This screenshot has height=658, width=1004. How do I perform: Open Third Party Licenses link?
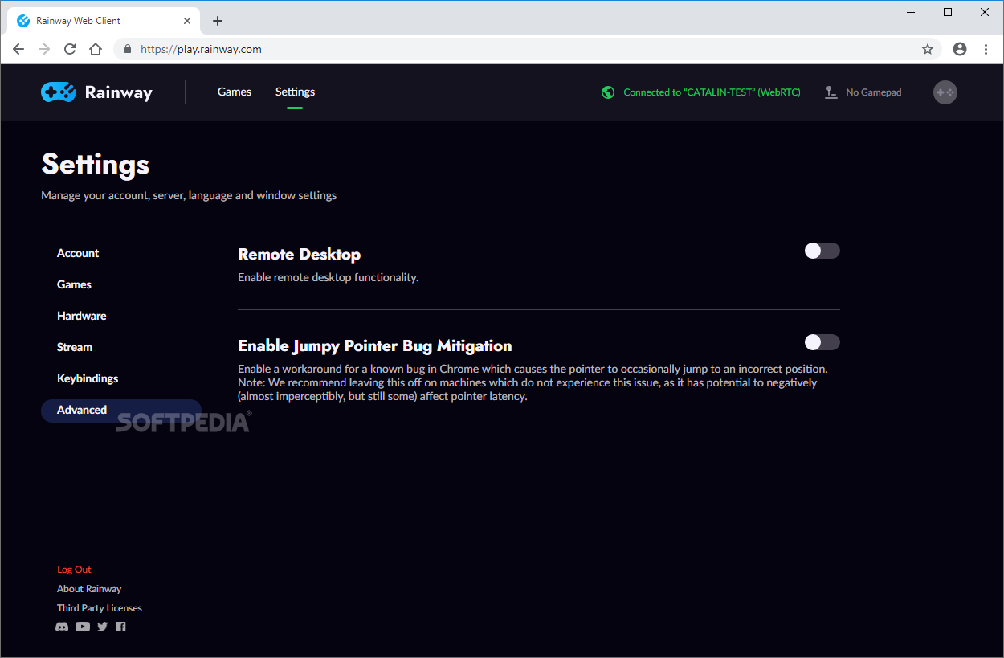tap(100, 608)
